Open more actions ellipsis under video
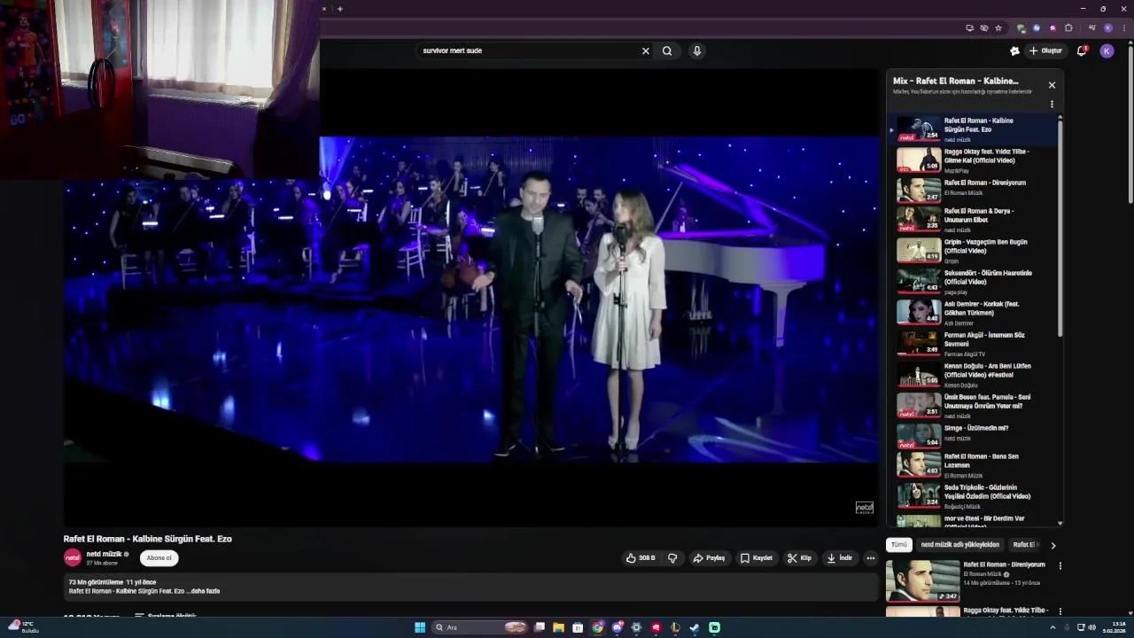The width and height of the screenshot is (1134, 638). point(871,558)
